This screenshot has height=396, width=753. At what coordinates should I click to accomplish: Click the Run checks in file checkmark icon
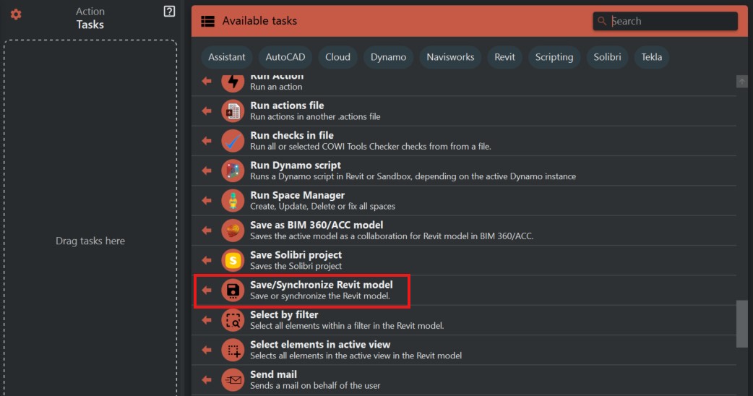click(233, 140)
